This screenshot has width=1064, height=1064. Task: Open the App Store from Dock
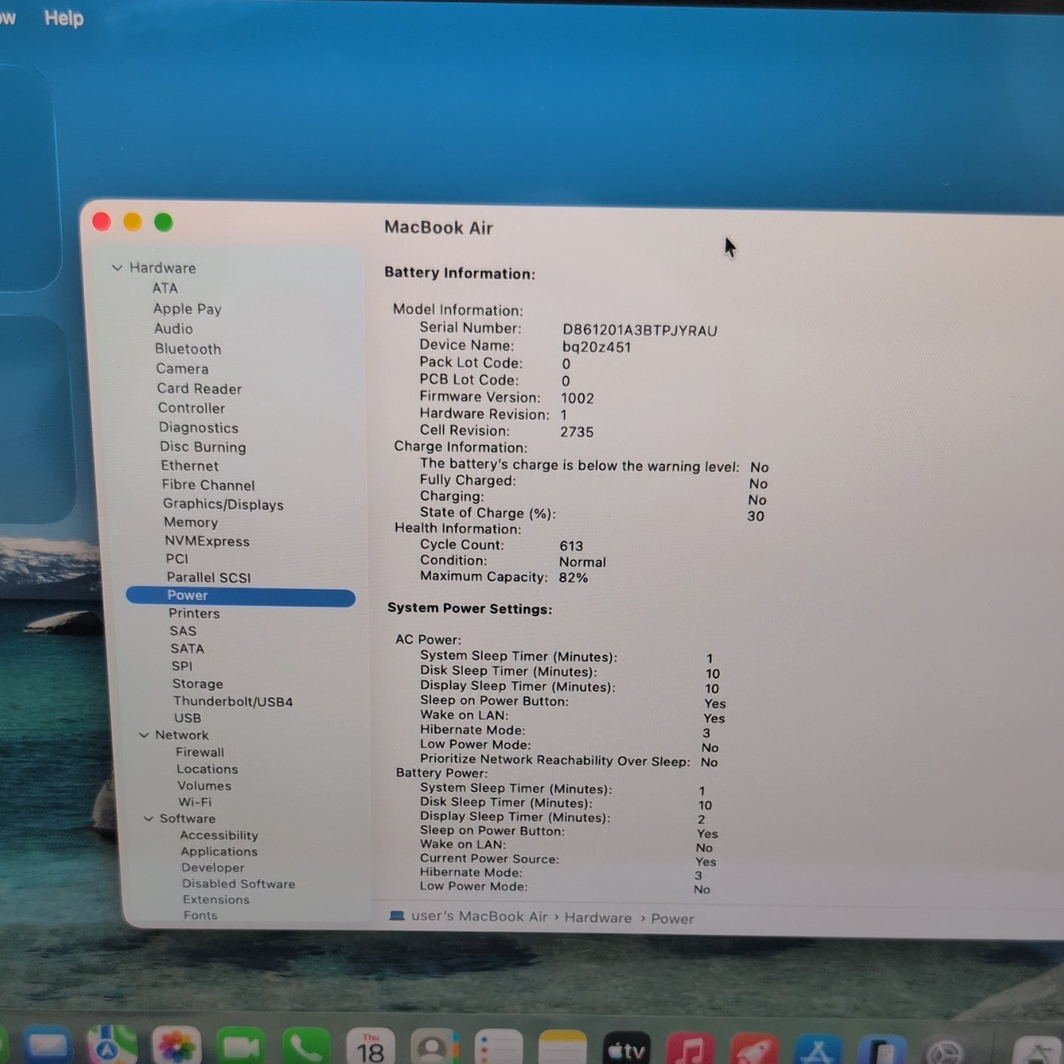point(818,1050)
